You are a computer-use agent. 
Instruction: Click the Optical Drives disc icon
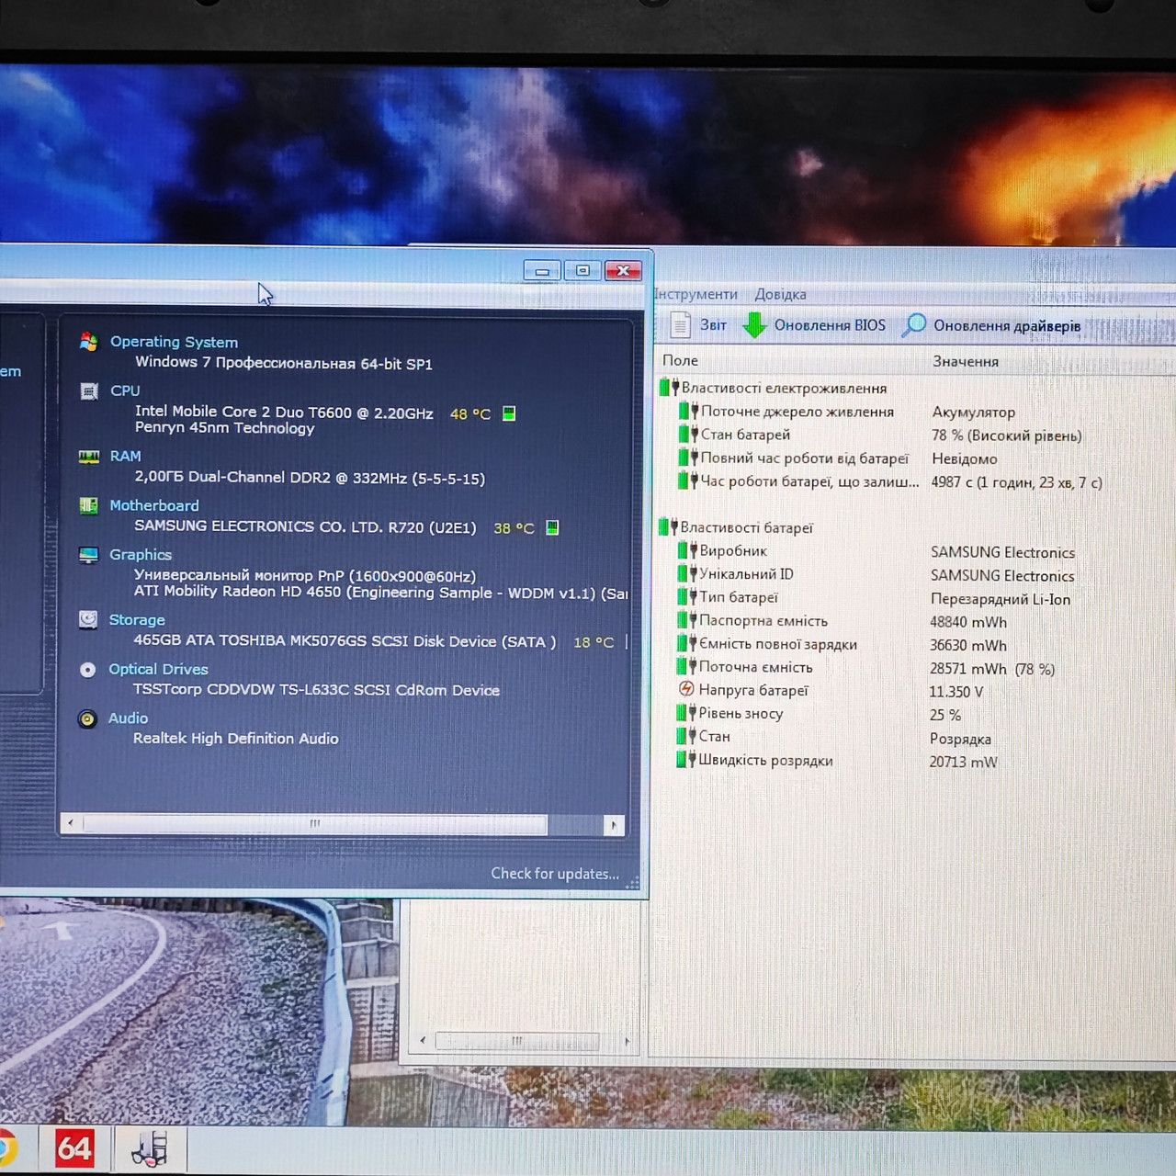click(87, 670)
